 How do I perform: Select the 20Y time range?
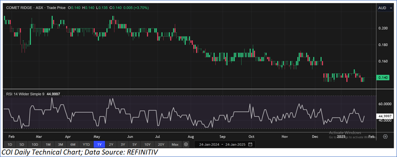(161, 144)
